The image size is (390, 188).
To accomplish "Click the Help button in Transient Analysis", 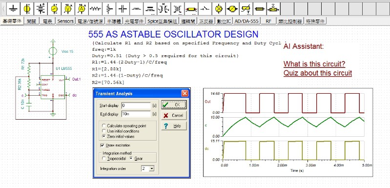I will coord(174,126).
